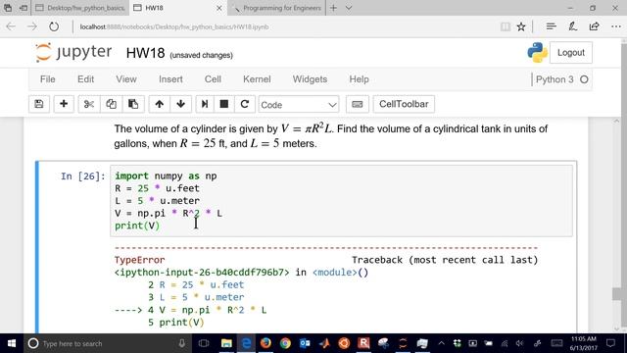Click the address bar URL
Image resolution: width=627 pixels, height=353 pixels.
click(x=174, y=26)
